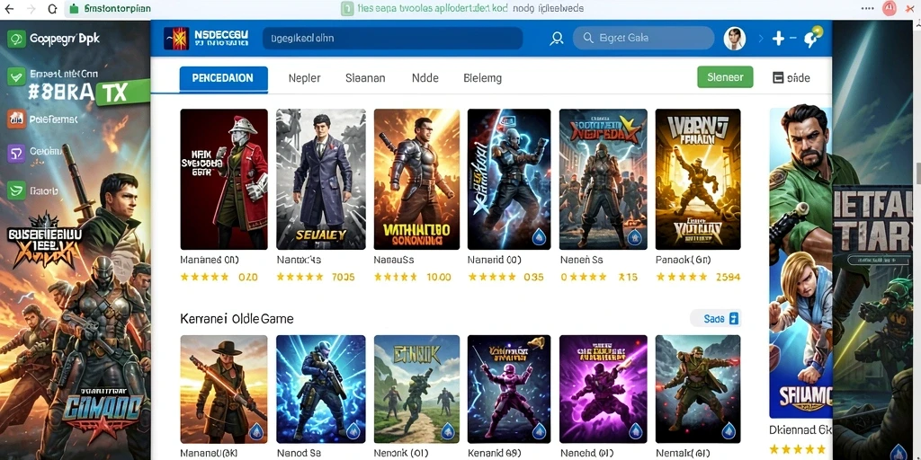
Task: Open the golden cover above Panaok
Action: [698, 179]
